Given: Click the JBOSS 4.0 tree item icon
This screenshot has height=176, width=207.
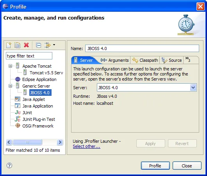Looking at the screenshot, I should point(25,92).
